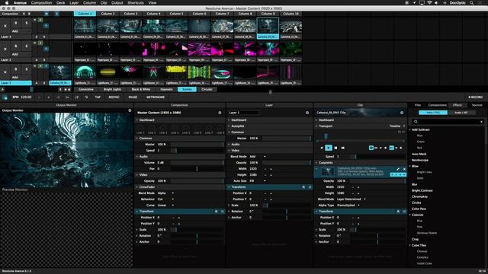Adjust the Layer Opacity slider
This screenshot has width=488, height=274.
287,163
